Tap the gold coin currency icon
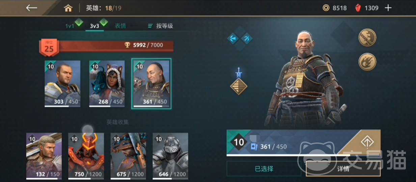 [326, 8]
